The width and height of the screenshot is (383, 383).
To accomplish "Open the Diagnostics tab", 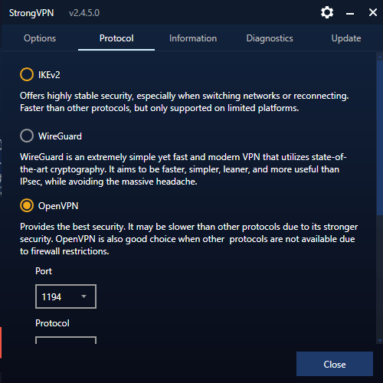I will click(x=270, y=38).
